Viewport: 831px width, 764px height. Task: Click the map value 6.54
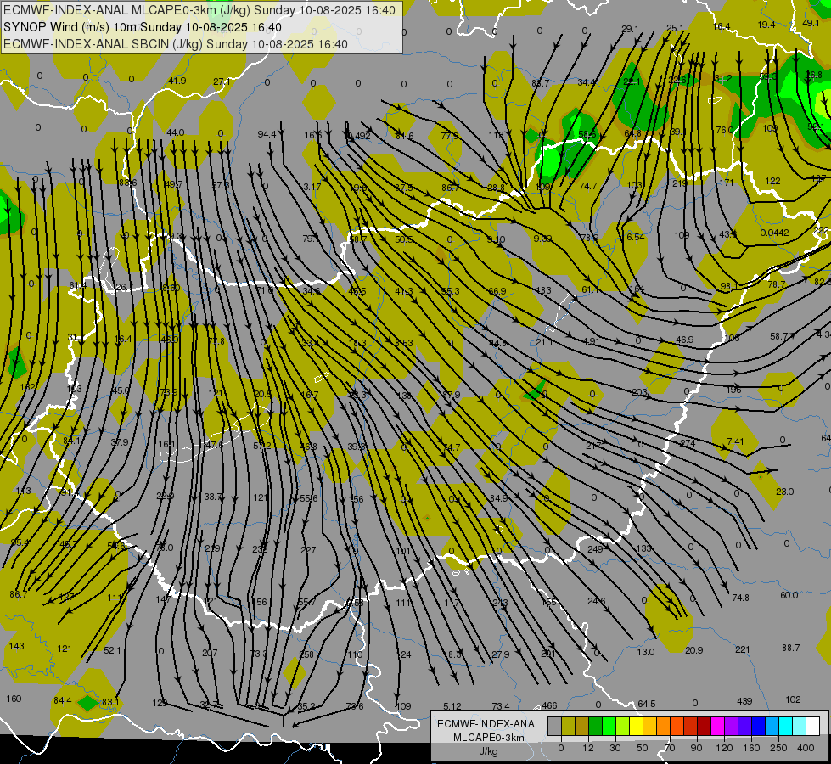636,237
